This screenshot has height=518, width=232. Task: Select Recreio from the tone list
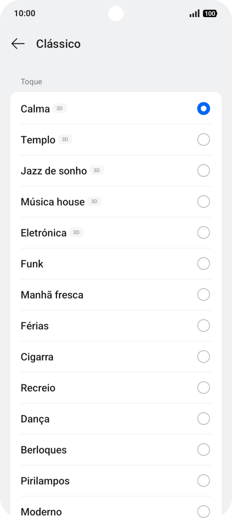[x=203, y=387]
